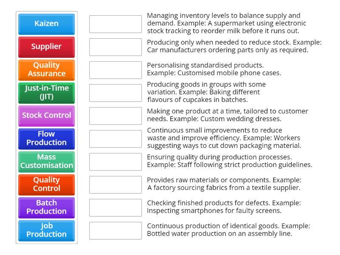Choose the Stock Control tile
The image size is (340, 255).
point(46,116)
